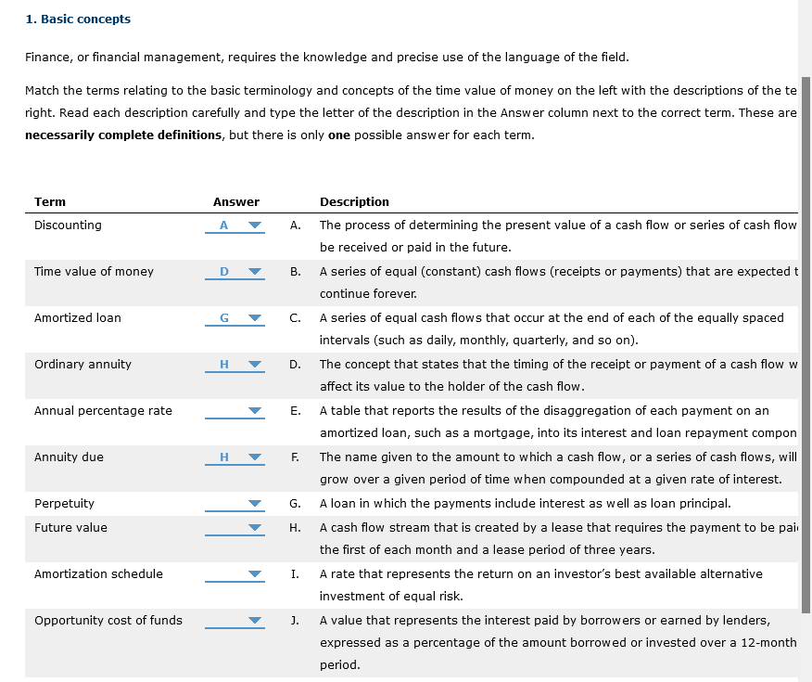Click the letter G answer for Amortized loan
The height and width of the screenshot is (682, 812).
222,317
